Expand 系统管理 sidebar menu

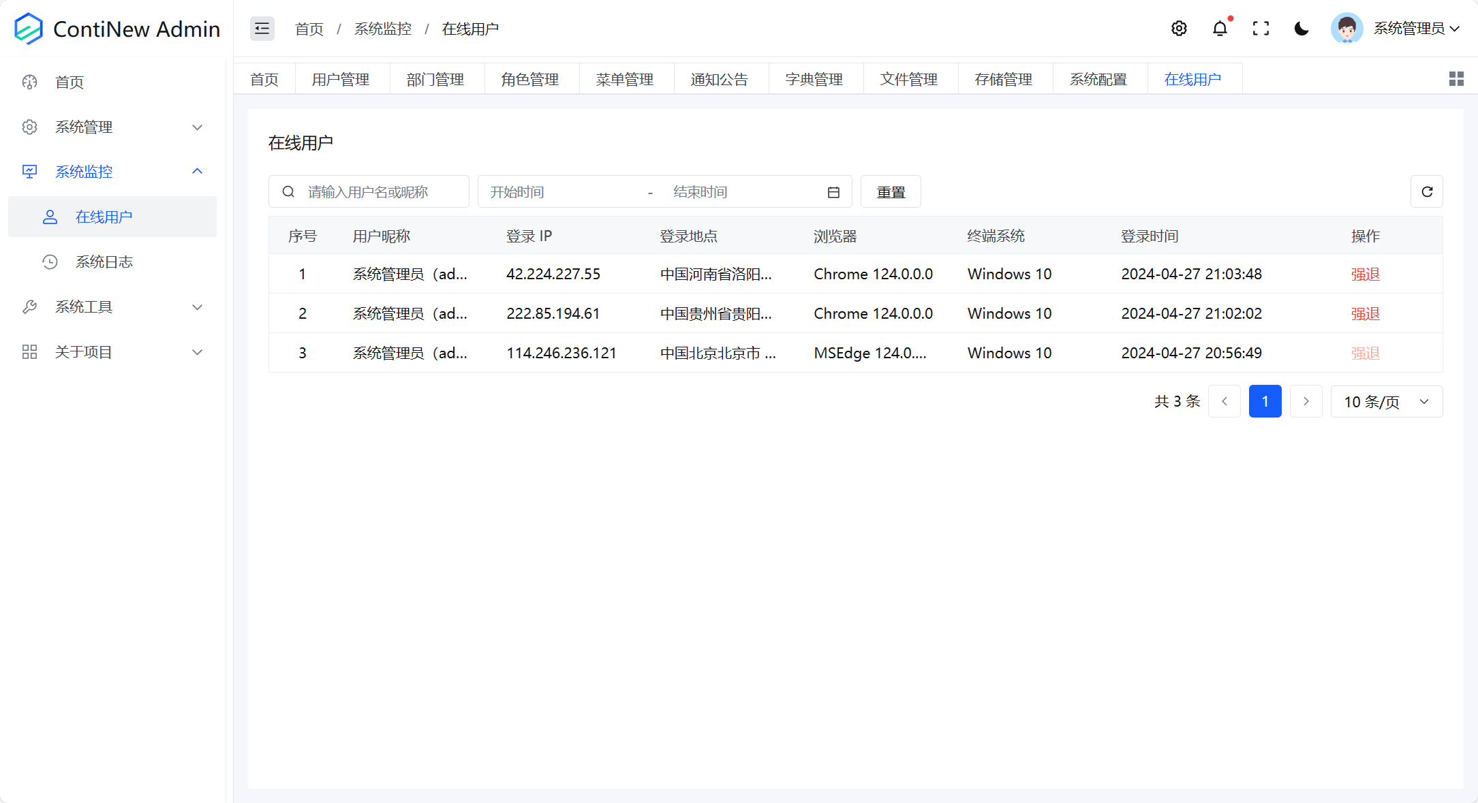(x=112, y=127)
